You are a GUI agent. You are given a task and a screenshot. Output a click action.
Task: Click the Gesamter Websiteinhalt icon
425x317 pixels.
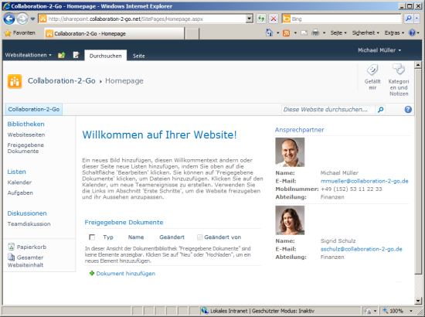point(11,257)
